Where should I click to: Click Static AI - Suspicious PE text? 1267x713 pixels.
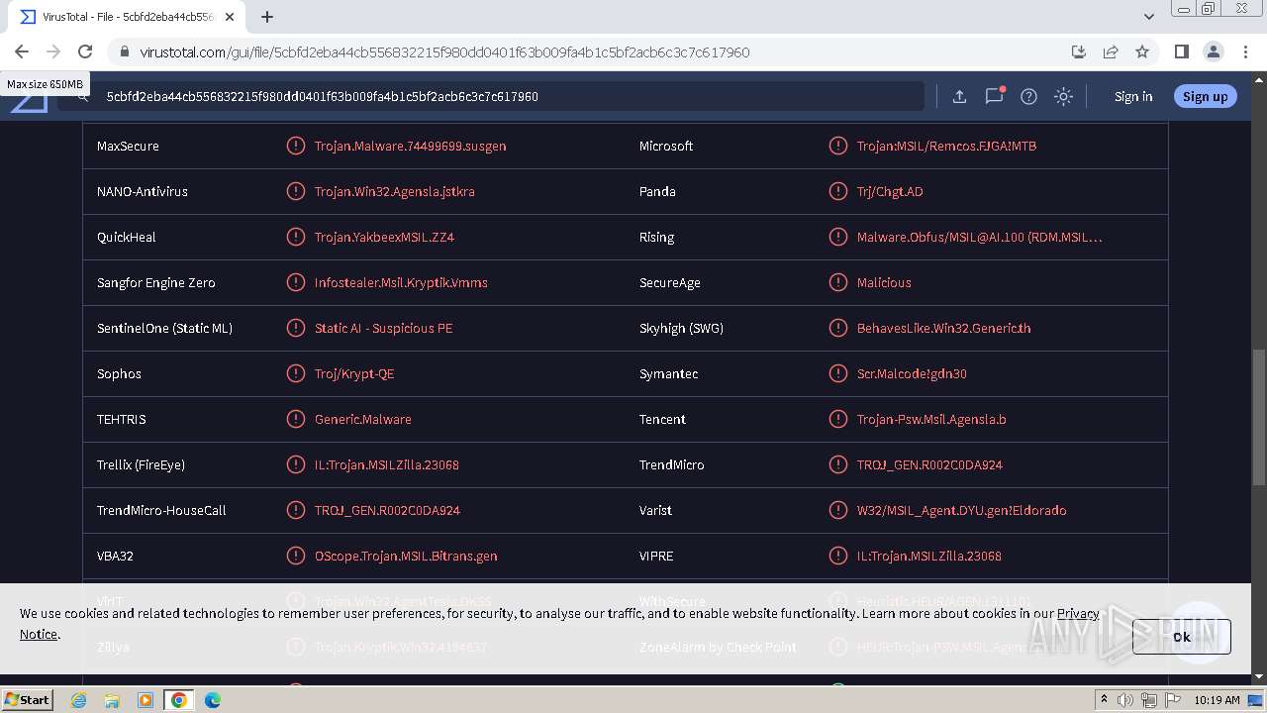(x=383, y=328)
